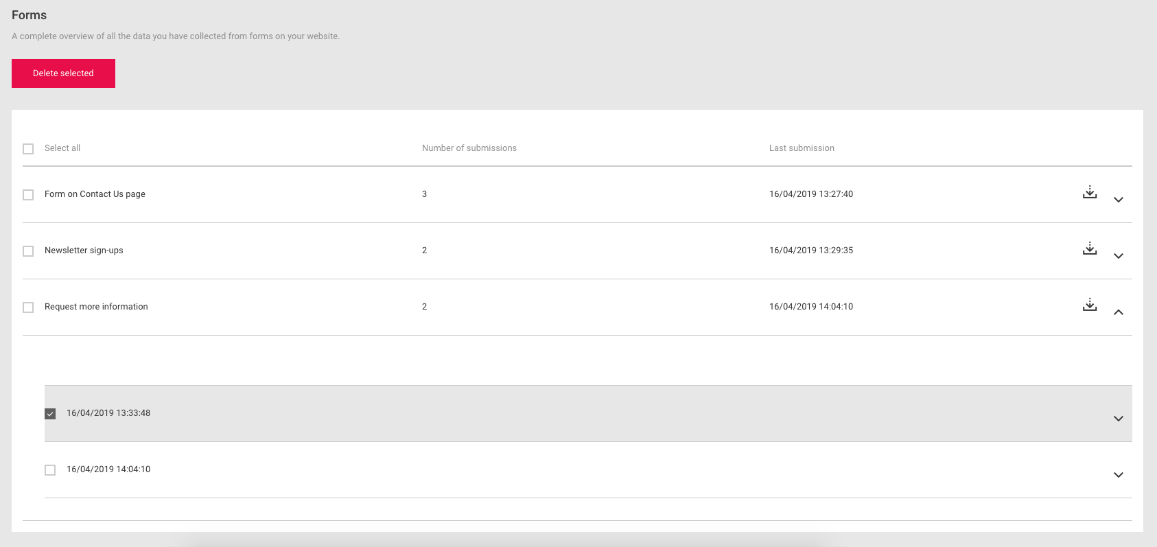Tick the Form on Contact Us page checkbox
This screenshot has height=547, width=1157.
pos(28,195)
